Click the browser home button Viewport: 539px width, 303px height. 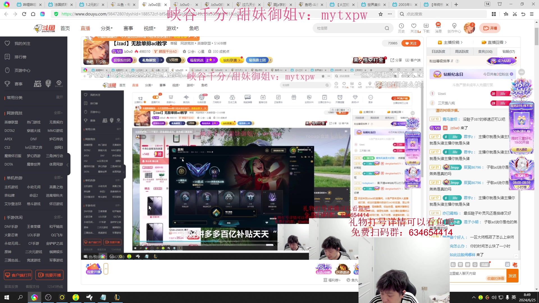click(33, 14)
